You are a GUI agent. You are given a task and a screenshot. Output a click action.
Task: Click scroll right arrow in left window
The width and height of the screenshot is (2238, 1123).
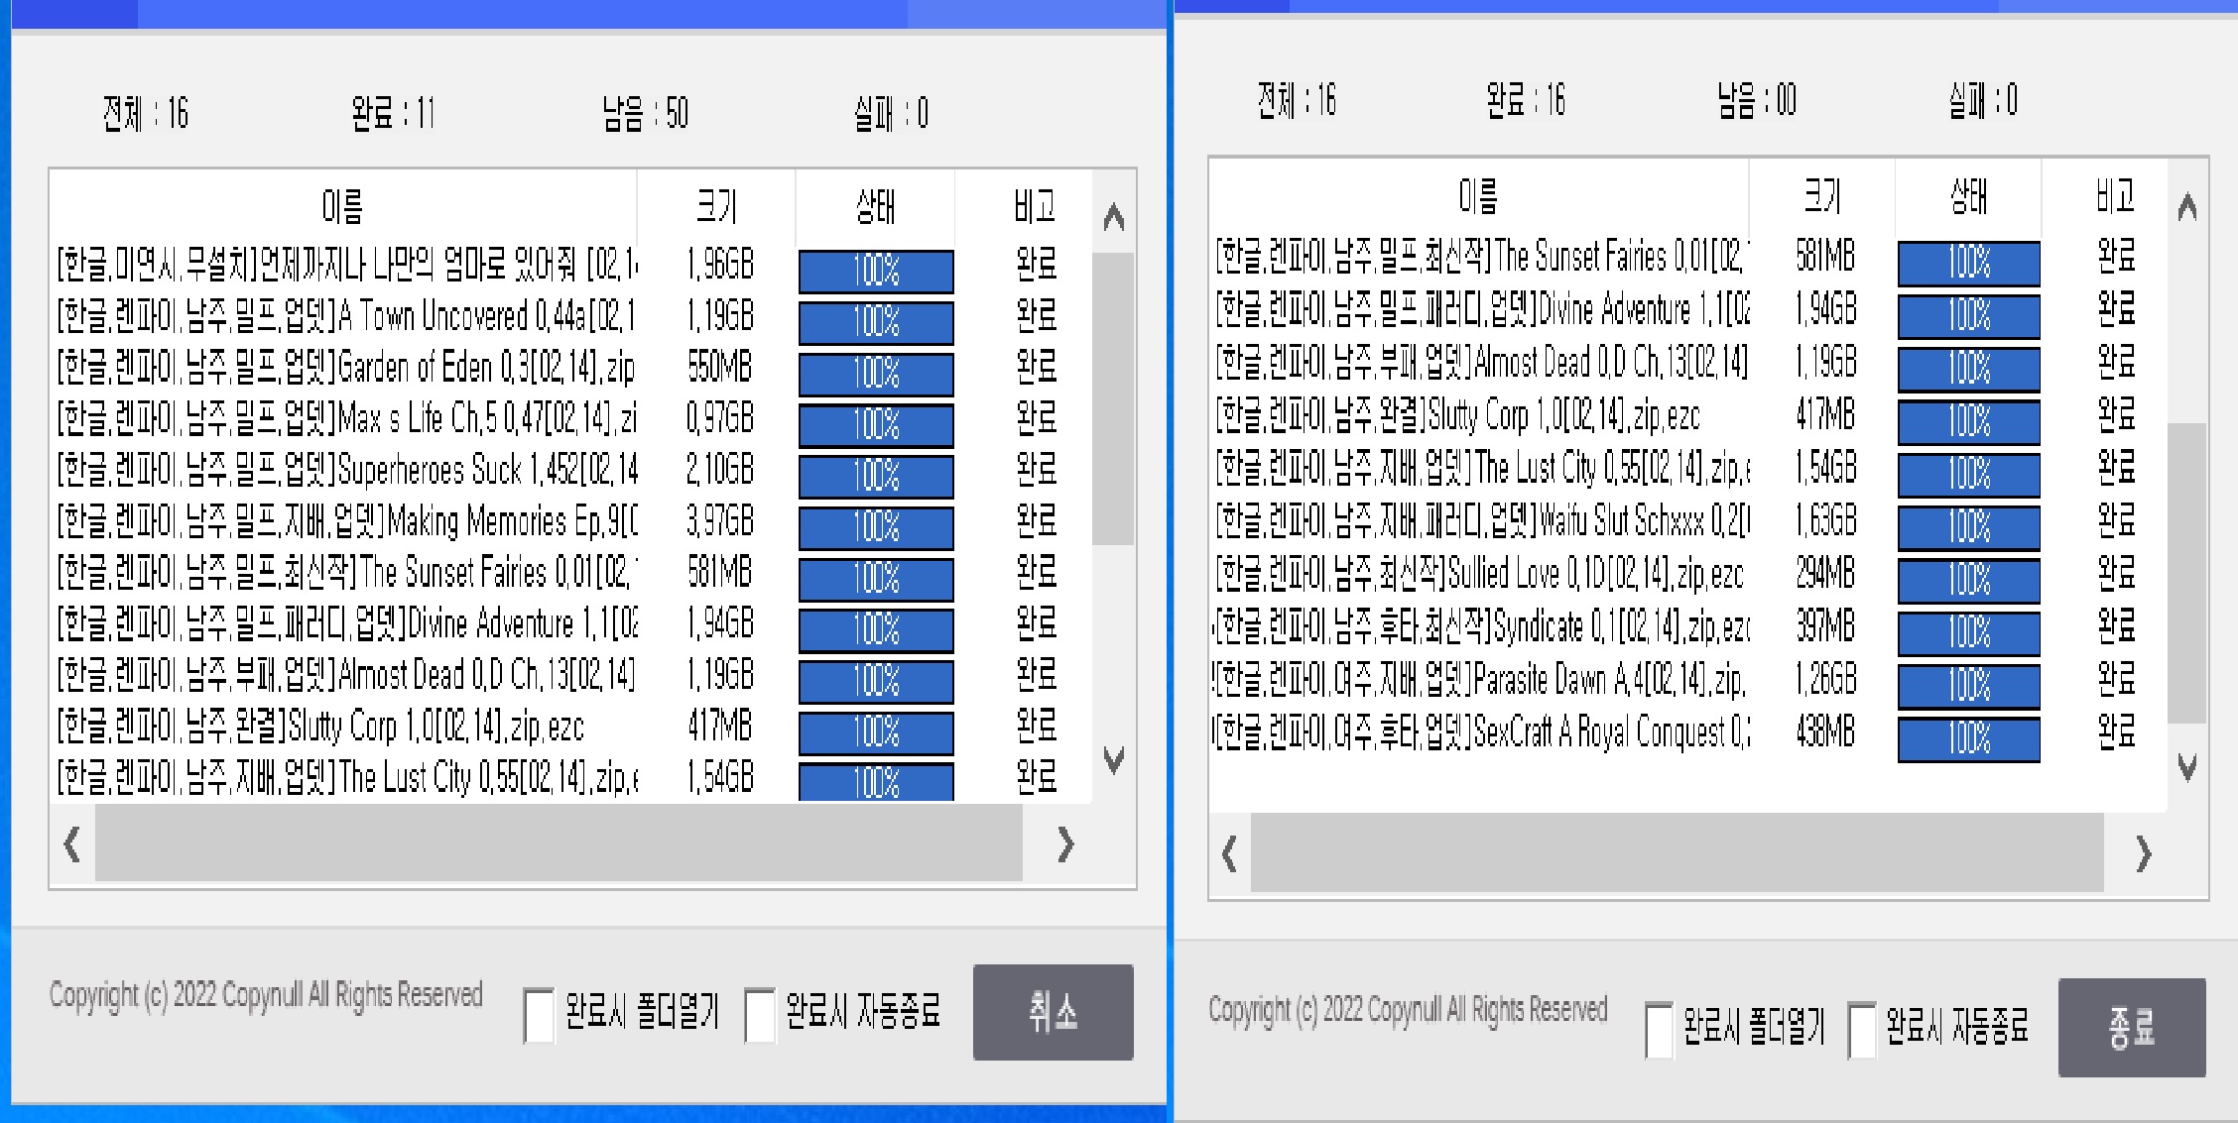(x=1065, y=844)
